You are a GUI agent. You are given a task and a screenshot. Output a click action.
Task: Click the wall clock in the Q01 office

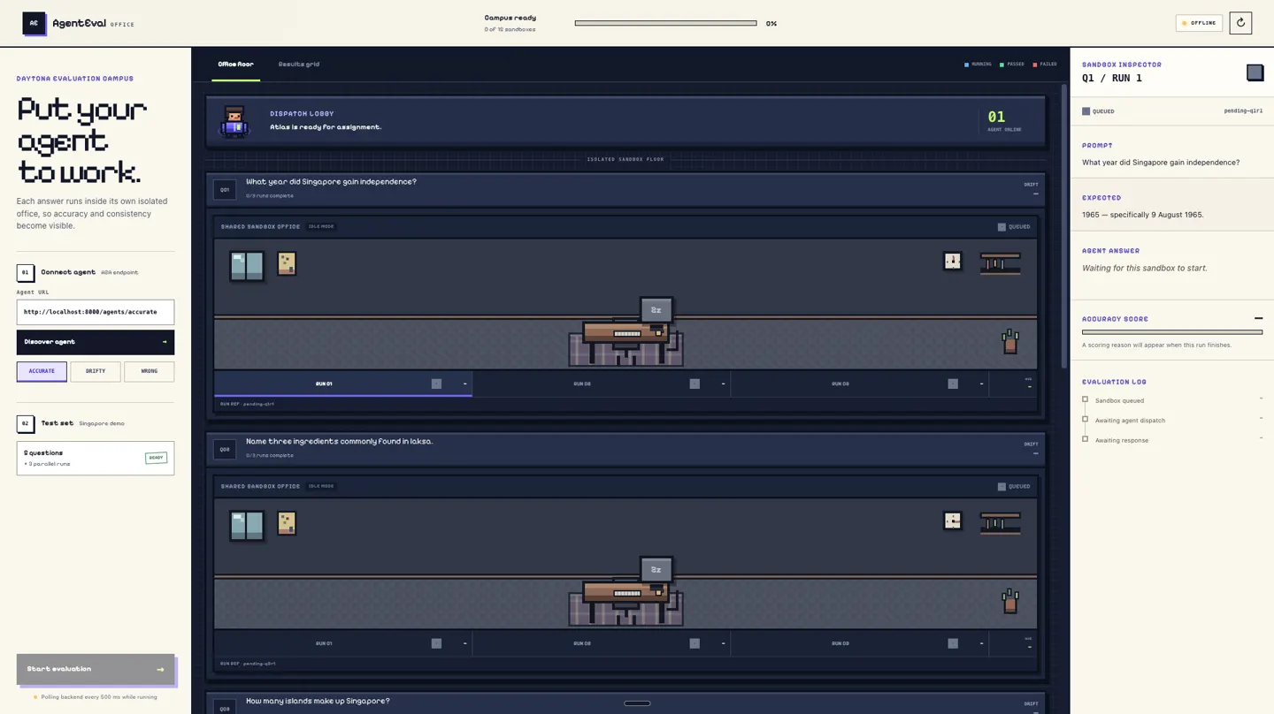click(952, 261)
